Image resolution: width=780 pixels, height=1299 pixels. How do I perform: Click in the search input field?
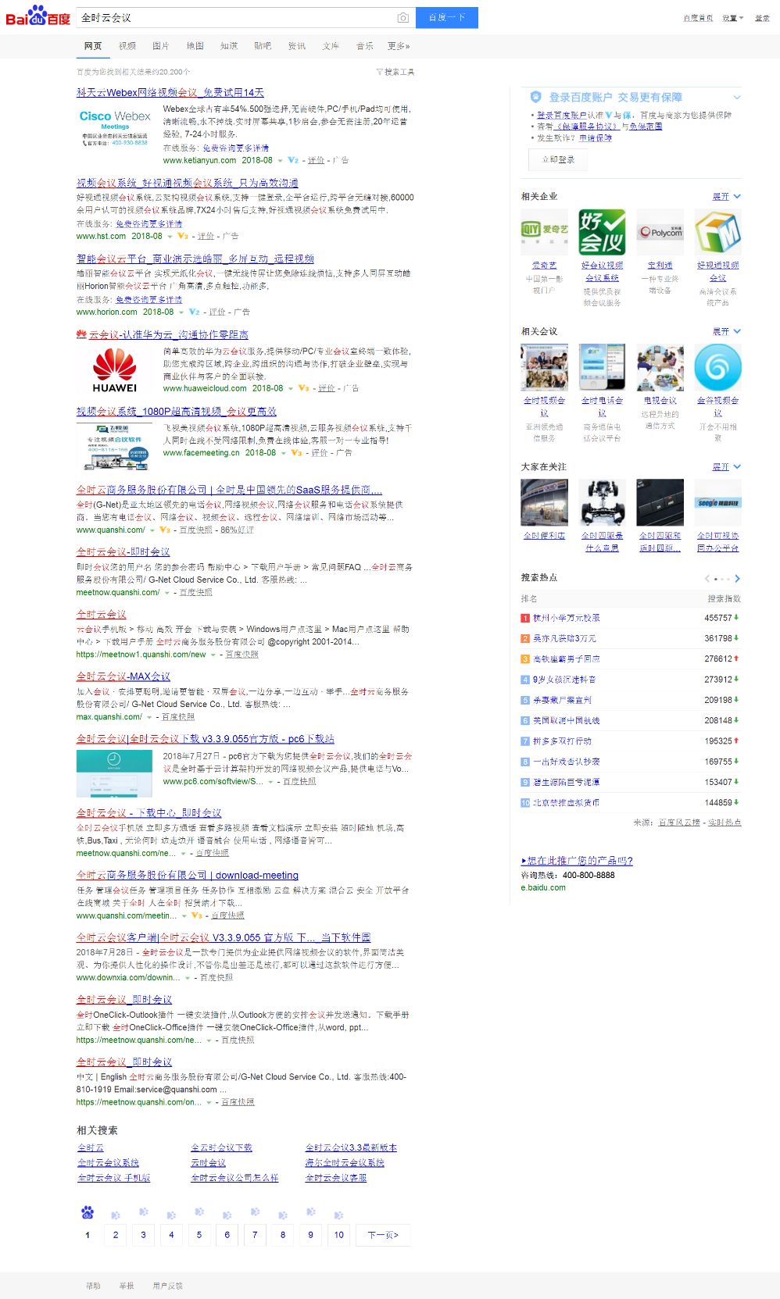[x=236, y=18]
